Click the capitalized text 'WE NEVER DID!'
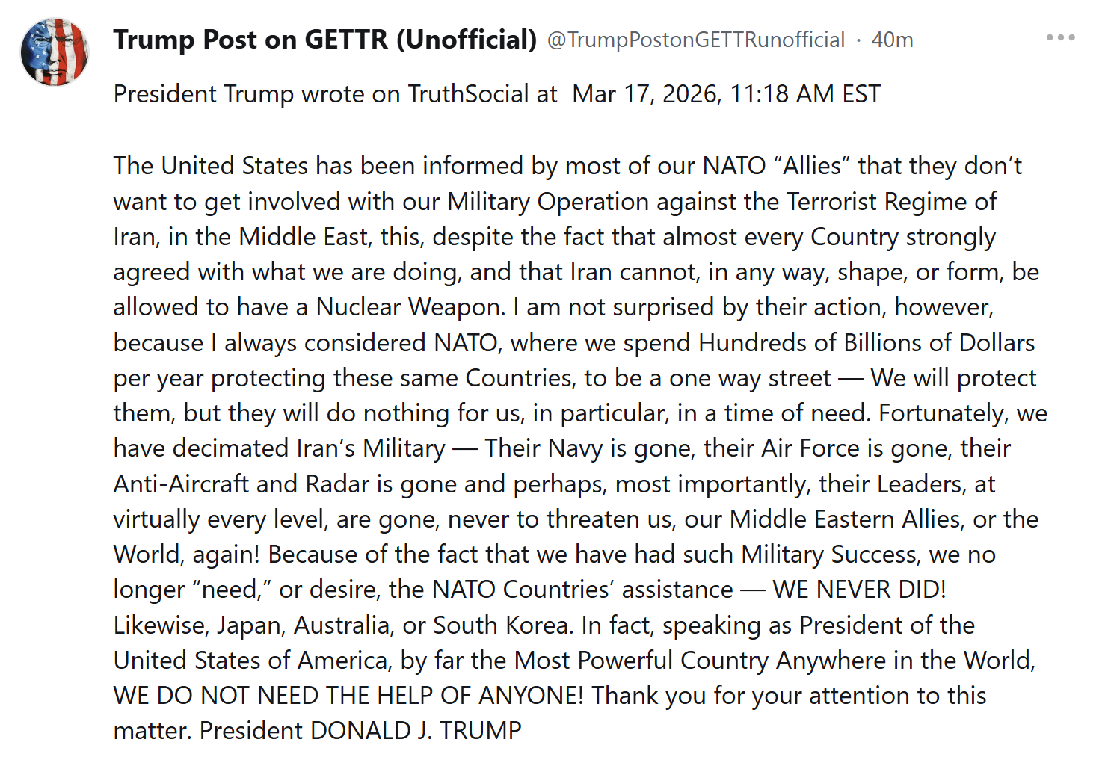 click(859, 590)
